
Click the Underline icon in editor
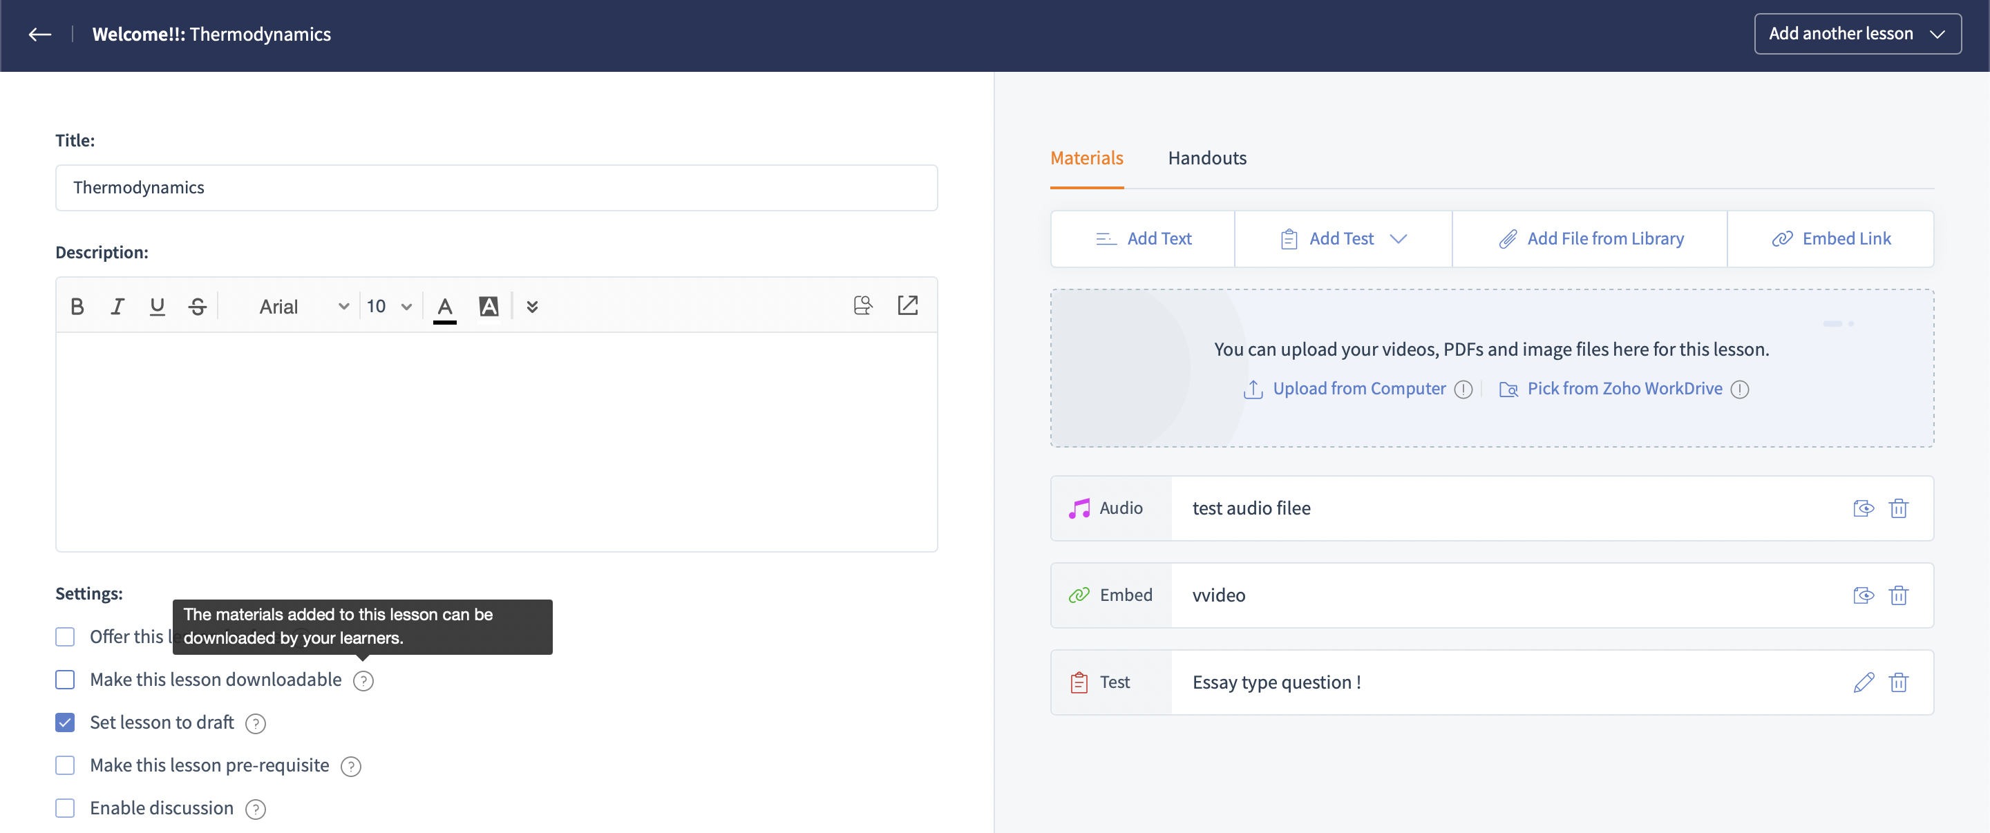(x=157, y=307)
